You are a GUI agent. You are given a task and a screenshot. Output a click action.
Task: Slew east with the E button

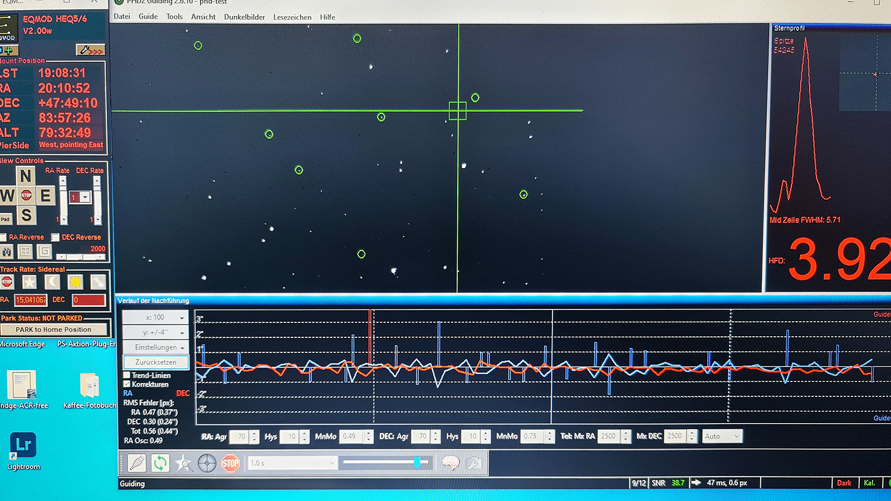[46, 195]
